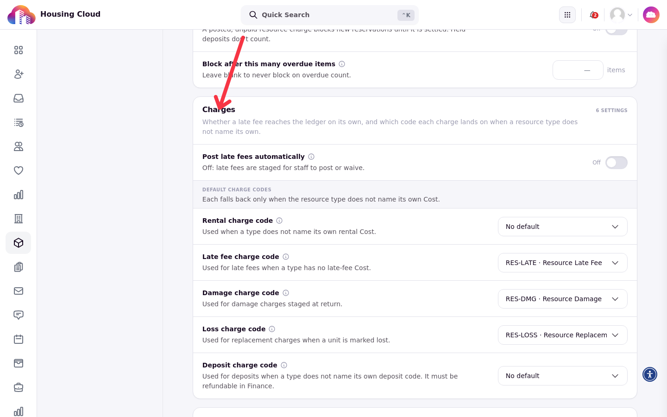Open the mail envelope icon in sidebar
The height and width of the screenshot is (417, 667).
pyautogui.click(x=19, y=291)
